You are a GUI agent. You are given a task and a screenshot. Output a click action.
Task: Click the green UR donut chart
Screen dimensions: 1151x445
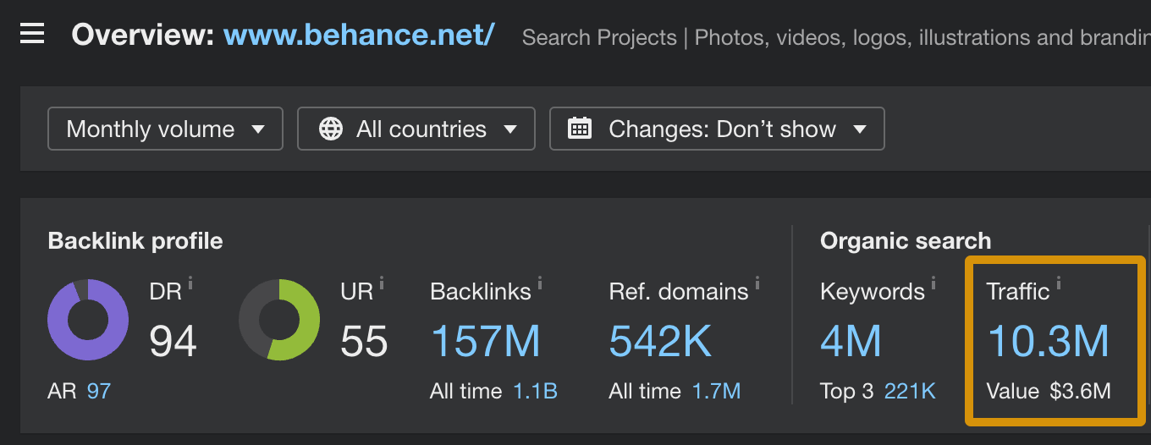tap(279, 320)
